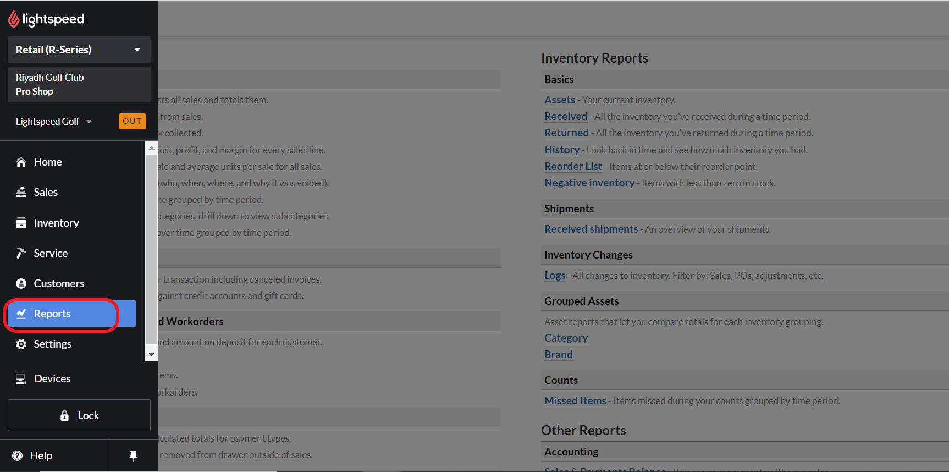This screenshot has height=472, width=949.
Task: Click the orange OUT clock button
Action: tap(133, 121)
